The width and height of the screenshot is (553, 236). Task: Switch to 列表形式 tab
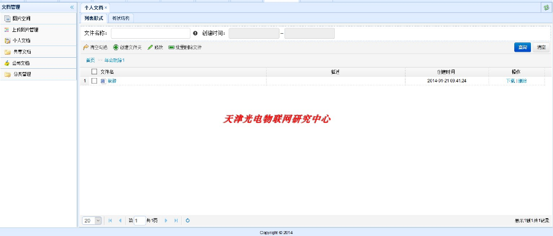coord(93,18)
